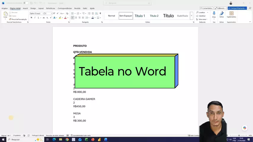The image size is (253, 142).
Task: Open the Selecionar dropdown
Action: (x=202, y=19)
